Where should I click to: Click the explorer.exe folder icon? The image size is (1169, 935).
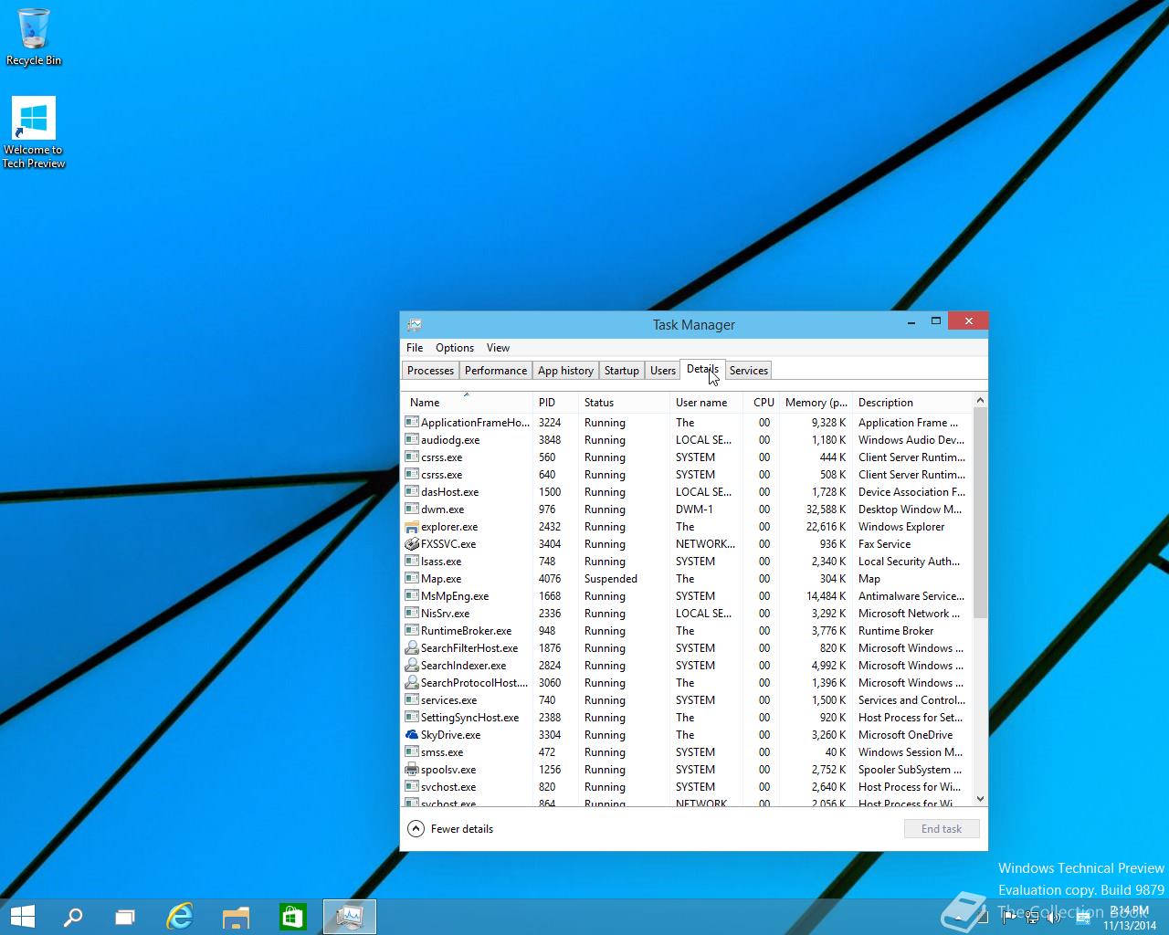tap(412, 527)
